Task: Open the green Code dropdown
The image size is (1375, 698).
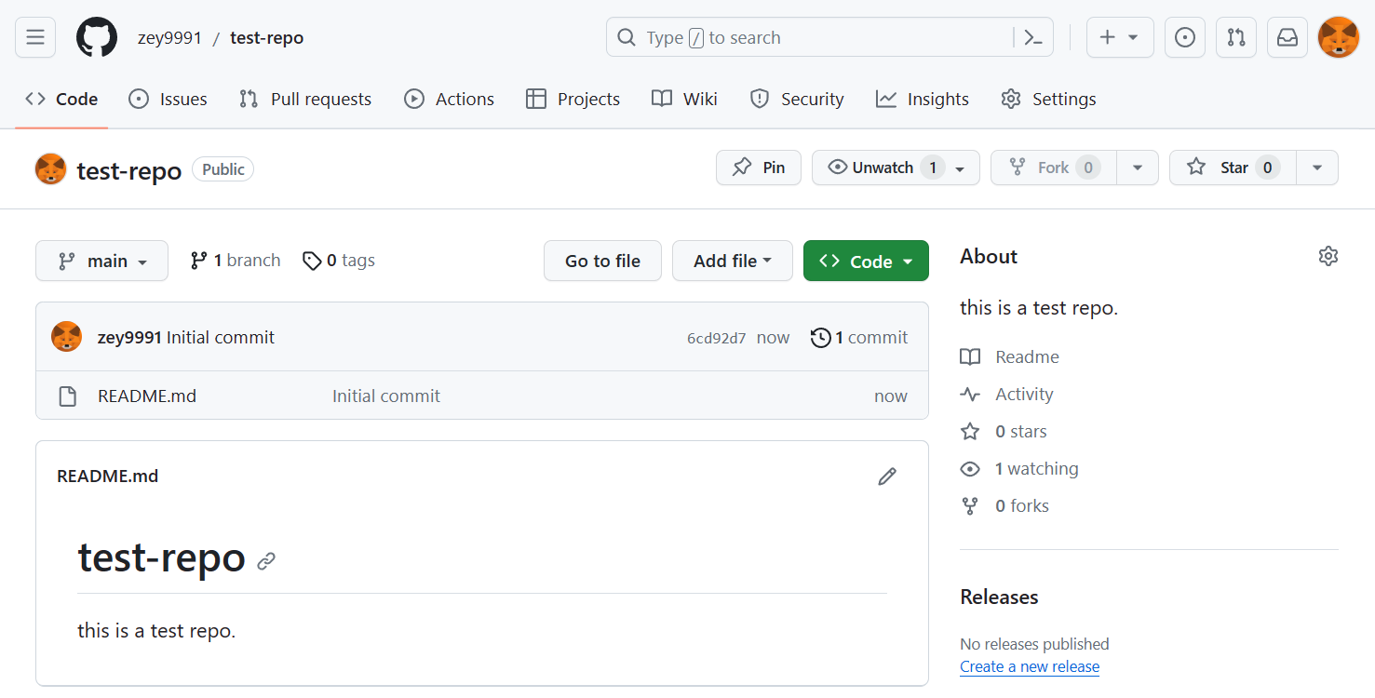Action: click(x=866, y=261)
